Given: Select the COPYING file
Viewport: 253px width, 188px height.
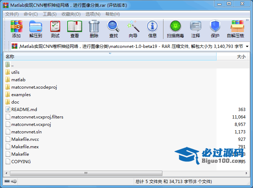Looking at the screenshot, I should 21,161.
